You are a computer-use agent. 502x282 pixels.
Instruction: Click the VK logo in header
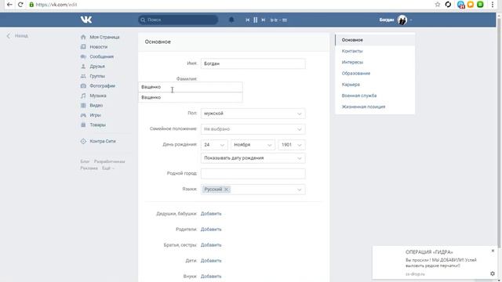(86, 20)
